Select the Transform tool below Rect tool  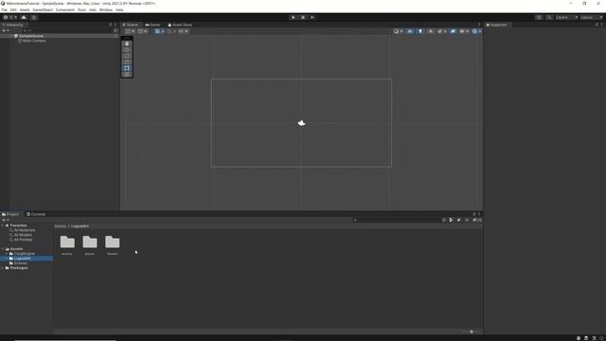point(127,74)
